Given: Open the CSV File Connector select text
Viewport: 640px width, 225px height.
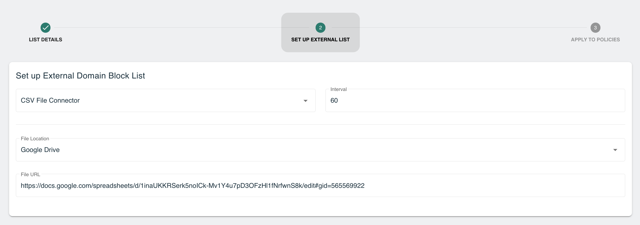Looking at the screenshot, I should [50, 100].
